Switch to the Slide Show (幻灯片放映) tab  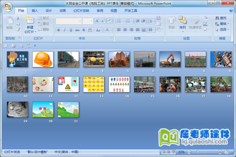coord(81,11)
